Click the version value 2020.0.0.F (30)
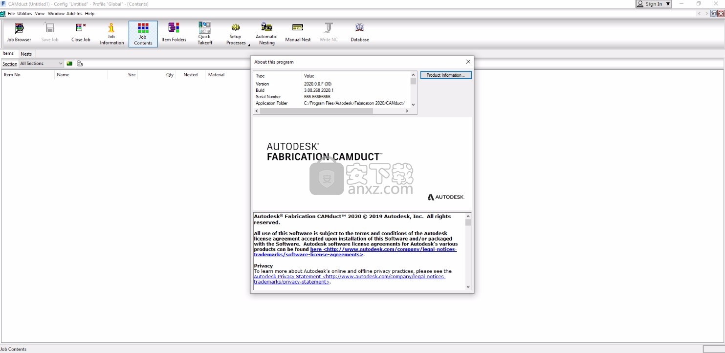The width and height of the screenshot is (725, 353). coord(318,84)
